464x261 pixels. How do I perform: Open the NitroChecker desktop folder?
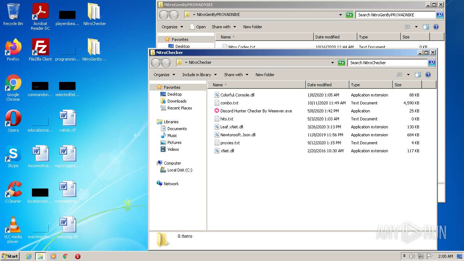click(94, 14)
